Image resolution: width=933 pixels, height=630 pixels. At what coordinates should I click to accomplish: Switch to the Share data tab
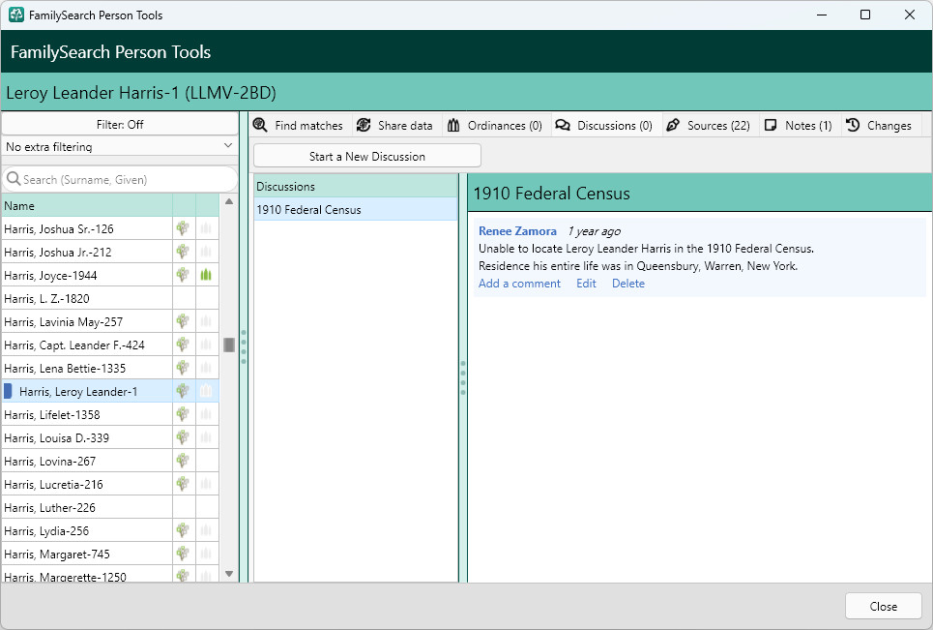pyautogui.click(x=395, y=125)
